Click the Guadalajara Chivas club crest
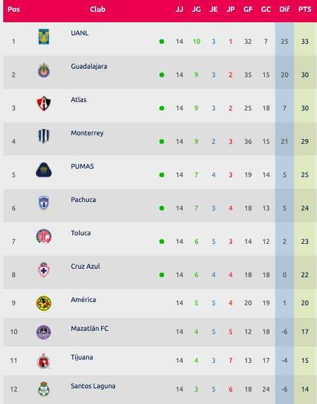Viewport: 317px width, 404px height. [x=44, y=70]
